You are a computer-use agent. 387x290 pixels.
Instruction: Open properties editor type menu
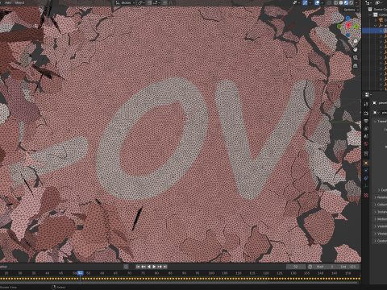[368, 94]
